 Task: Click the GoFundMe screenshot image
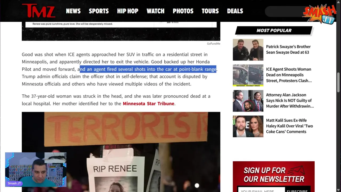(121, 31)
